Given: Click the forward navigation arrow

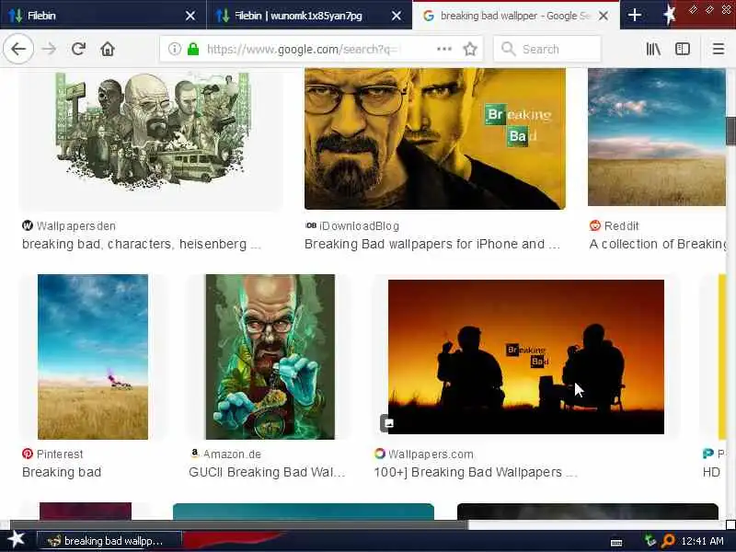Looking at the screenshot, I should (x=49, y=49).
